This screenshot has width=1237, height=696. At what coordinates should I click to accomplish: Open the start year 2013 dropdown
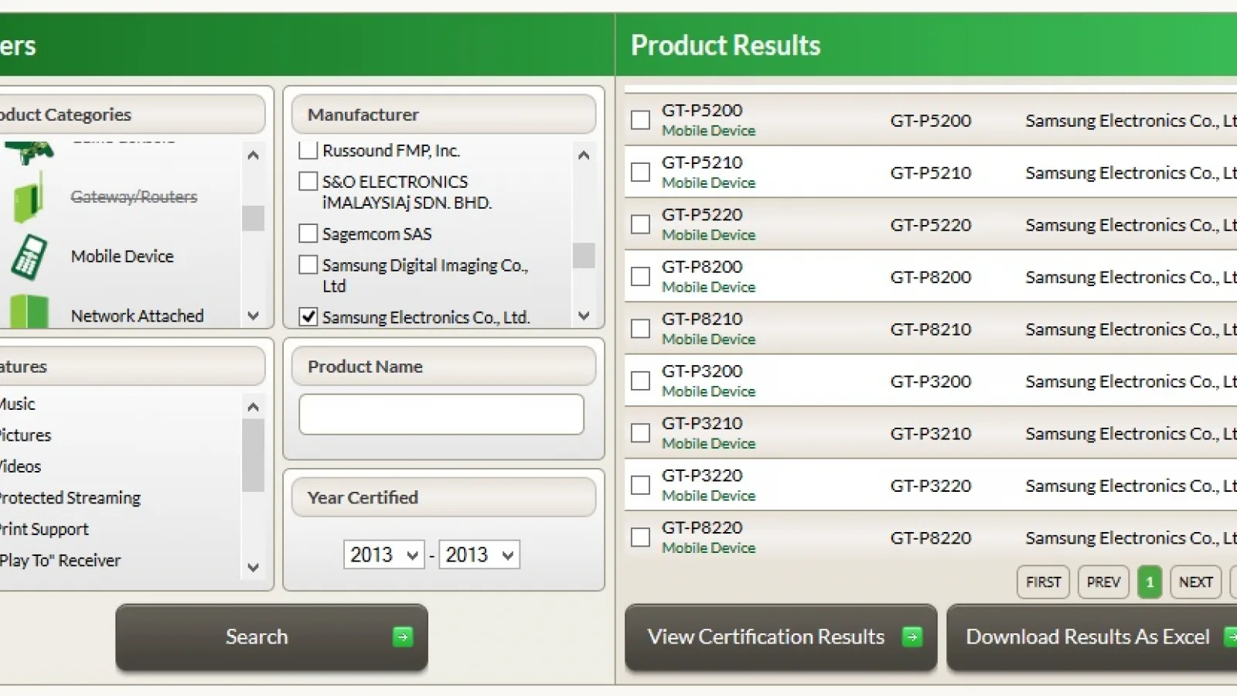(x=383, y=554)
